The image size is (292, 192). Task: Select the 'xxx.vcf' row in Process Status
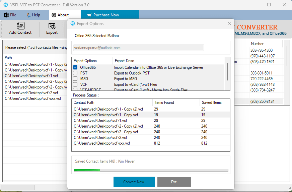tap(151, 143)
